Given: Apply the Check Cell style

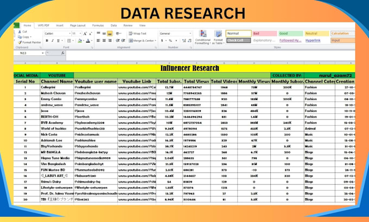Looking at the screenshot, I should (x=238, y=41).
